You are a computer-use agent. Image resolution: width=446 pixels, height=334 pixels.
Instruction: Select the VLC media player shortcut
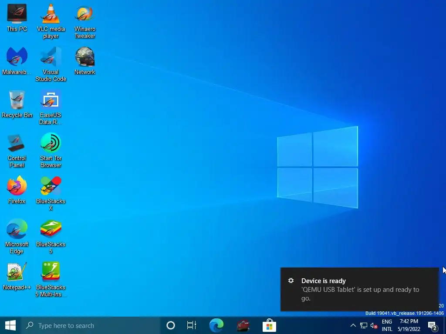(x=51, y=21)
